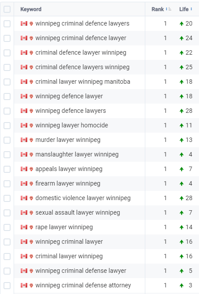Click location pin for criminal defence lawyers winnipeg
This screenshot has width=199, height=294.
(31, 67)
